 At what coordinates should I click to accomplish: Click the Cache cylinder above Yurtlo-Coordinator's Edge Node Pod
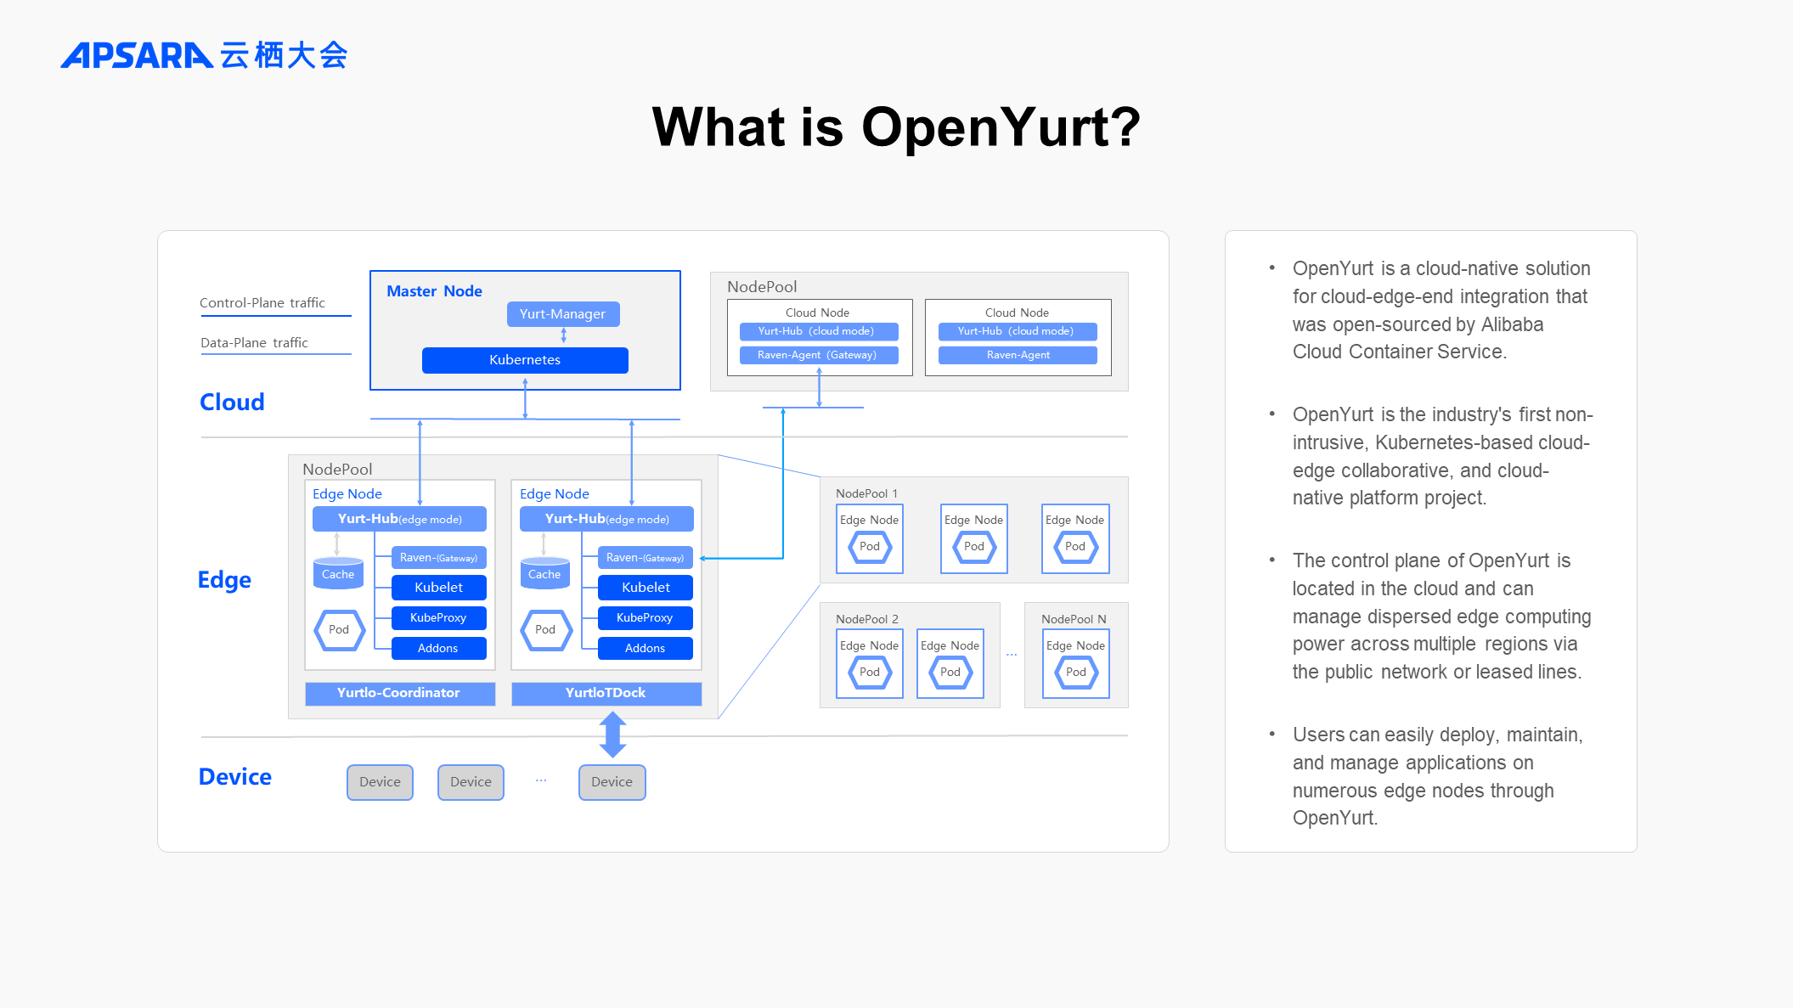(x=338, y=573)
